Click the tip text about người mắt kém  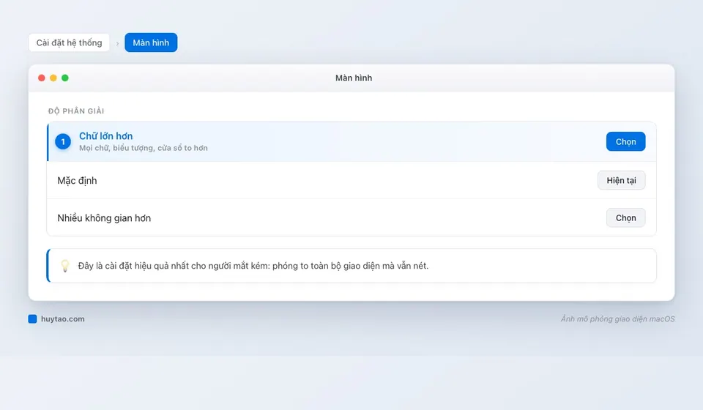253,266
